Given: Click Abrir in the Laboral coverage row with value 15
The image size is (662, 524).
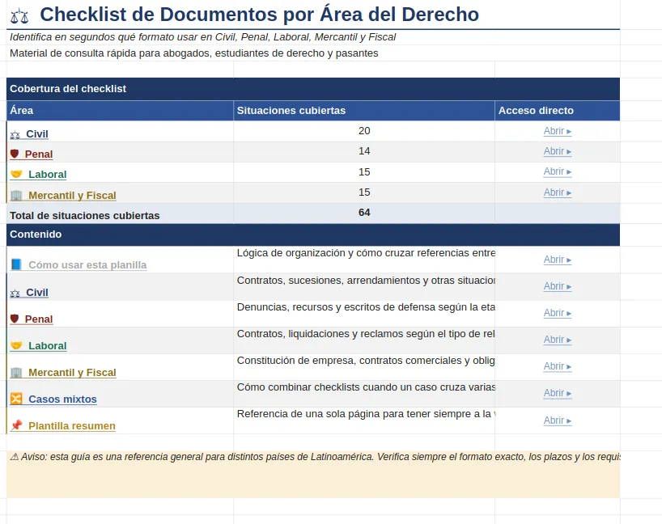Looking at the screenshot, I should tap(558, 171).
